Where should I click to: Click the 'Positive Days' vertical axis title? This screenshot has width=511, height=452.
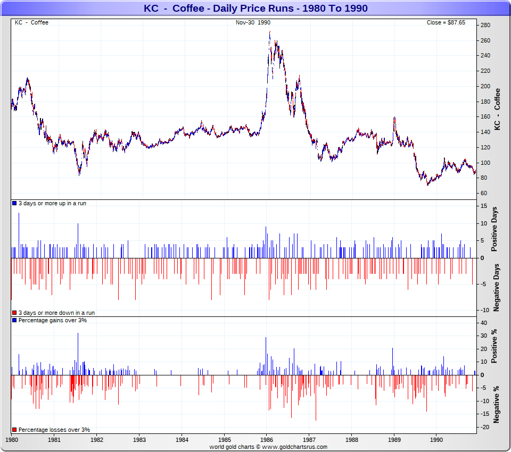(494, 231)
